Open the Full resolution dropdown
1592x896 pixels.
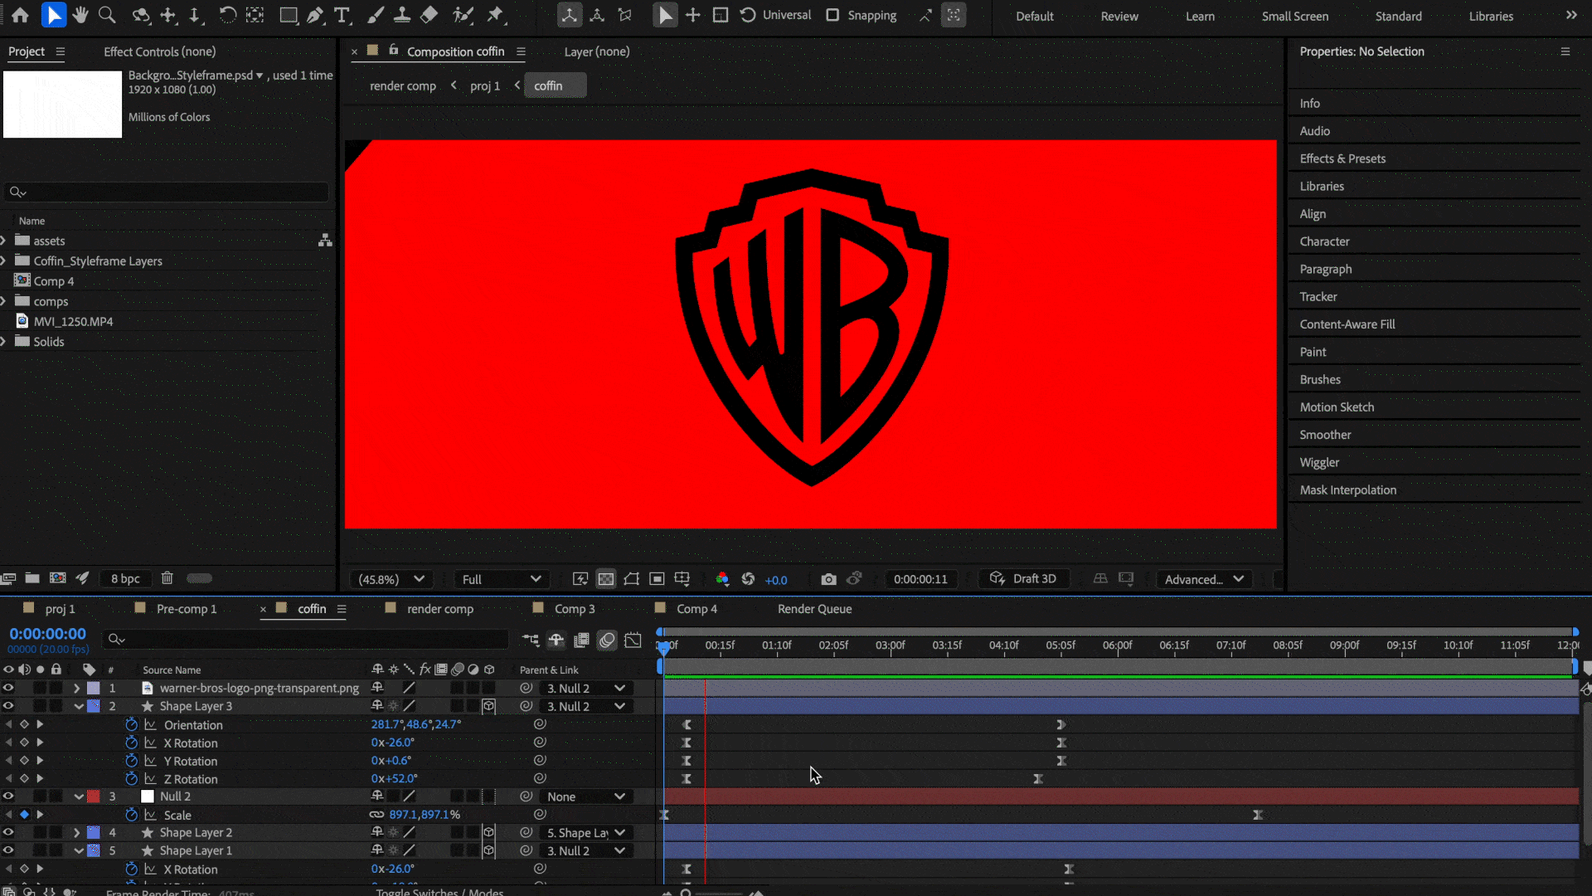(501, 579)
